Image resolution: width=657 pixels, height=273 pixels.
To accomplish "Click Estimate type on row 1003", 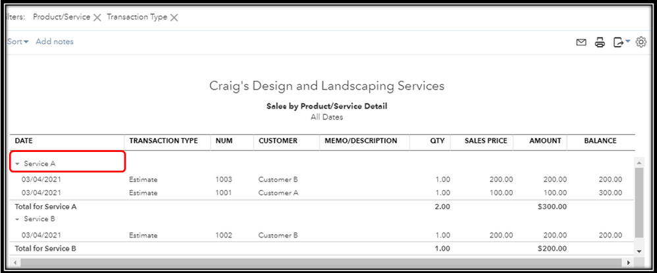I will tap(144, 180).
